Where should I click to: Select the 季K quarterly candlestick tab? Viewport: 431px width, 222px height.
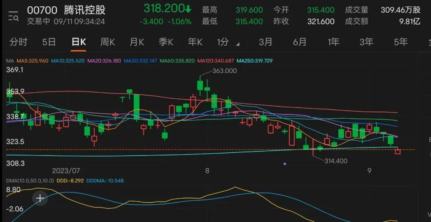click(166, 42)
